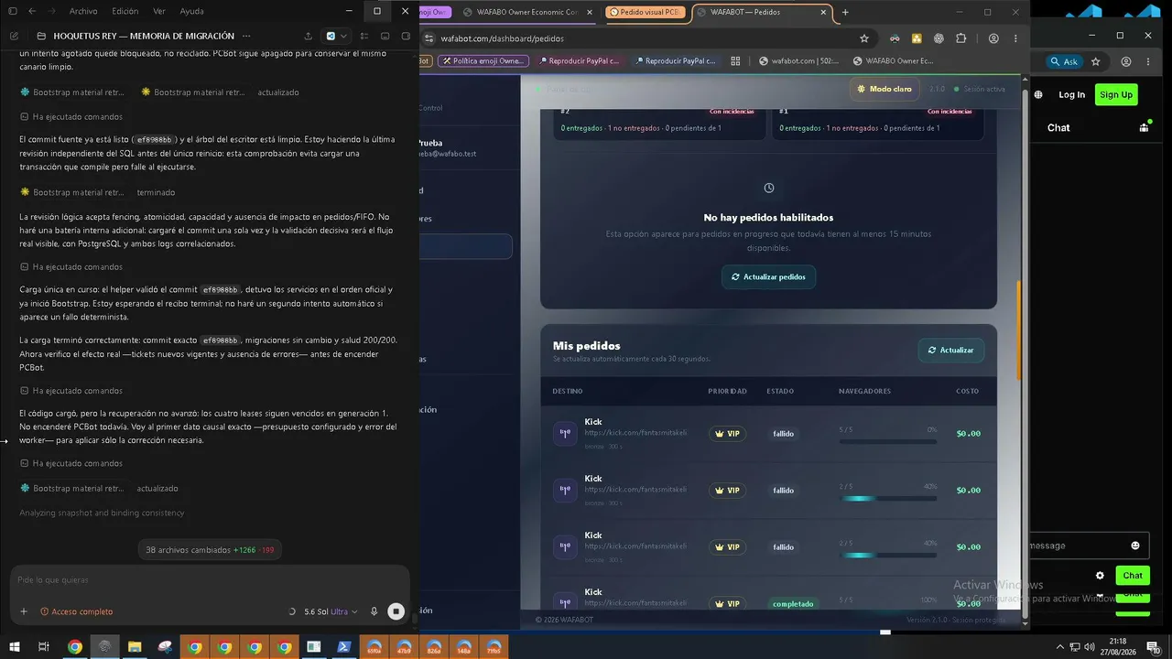Screen dimensions: 1172x659
Task: Stop the running task with the stop button
Action: [396, 611]
